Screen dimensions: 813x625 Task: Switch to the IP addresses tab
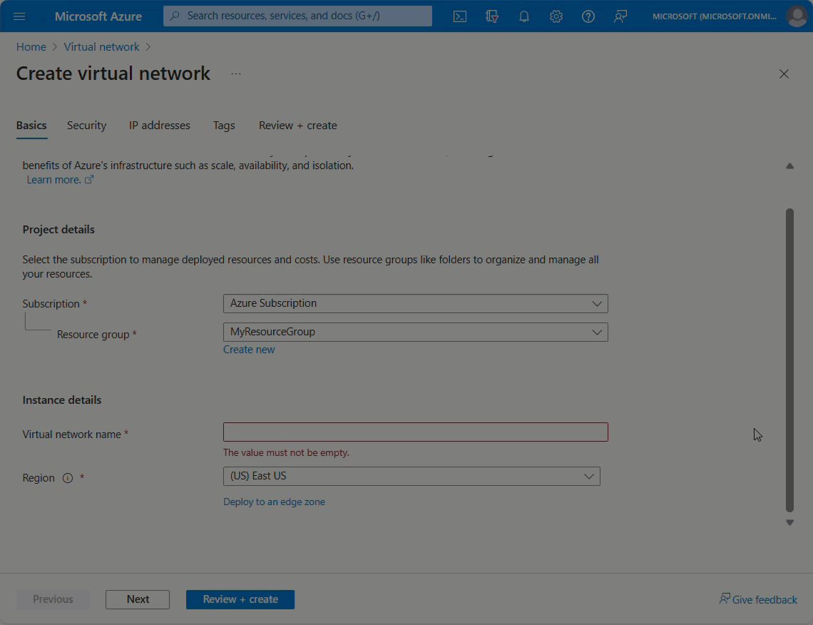tap(160, 126)
